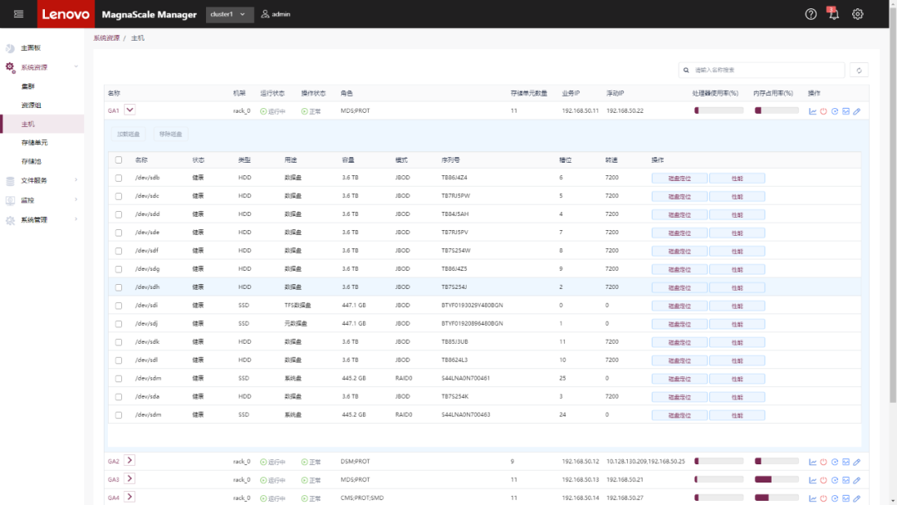Toggle the select-all checkbox in disk table header
This screenshot has height=505, width=897.
pyautogui.click(x=119, y=160)
